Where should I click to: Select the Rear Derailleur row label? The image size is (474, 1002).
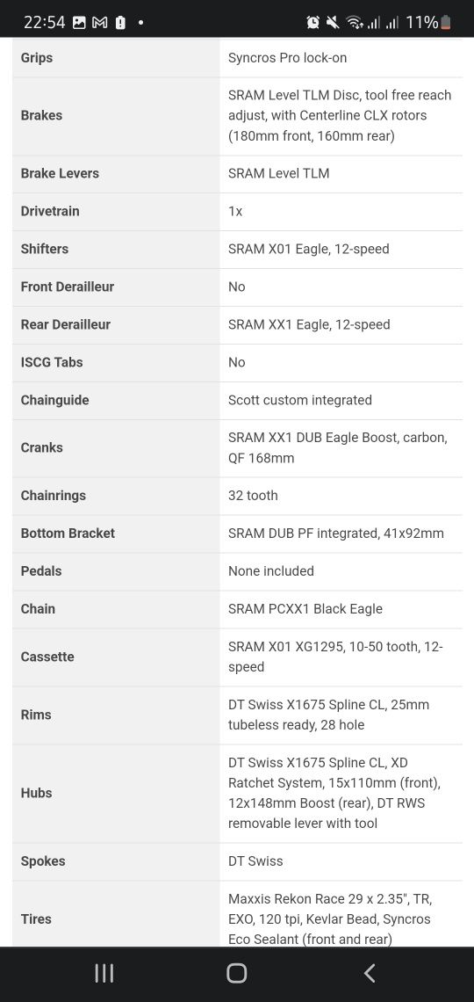click(x=66, y=324)
